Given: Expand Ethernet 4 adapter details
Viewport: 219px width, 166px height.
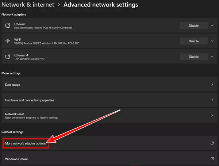Looking at the screenshot, I should coord(212,57).
